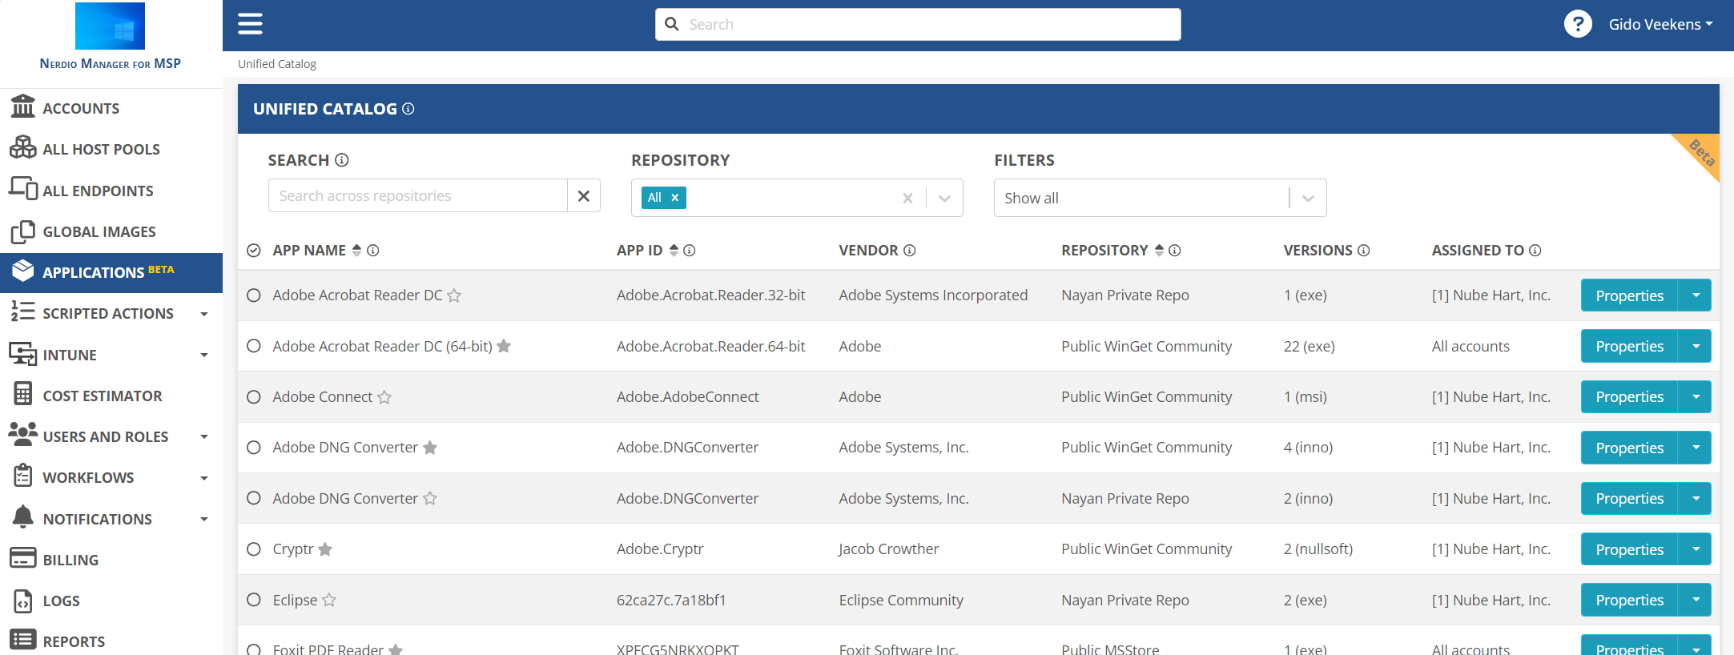This screenshot has height=655, width=1734.
Task: Select the Eclipse row radio button
Action: (254, 600)
